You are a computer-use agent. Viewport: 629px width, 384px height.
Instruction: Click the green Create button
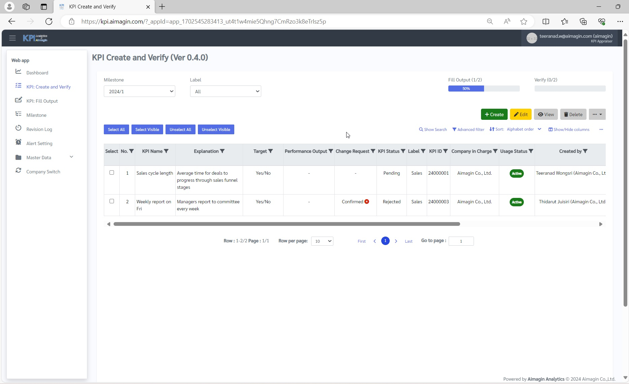[x=494, y=114]
